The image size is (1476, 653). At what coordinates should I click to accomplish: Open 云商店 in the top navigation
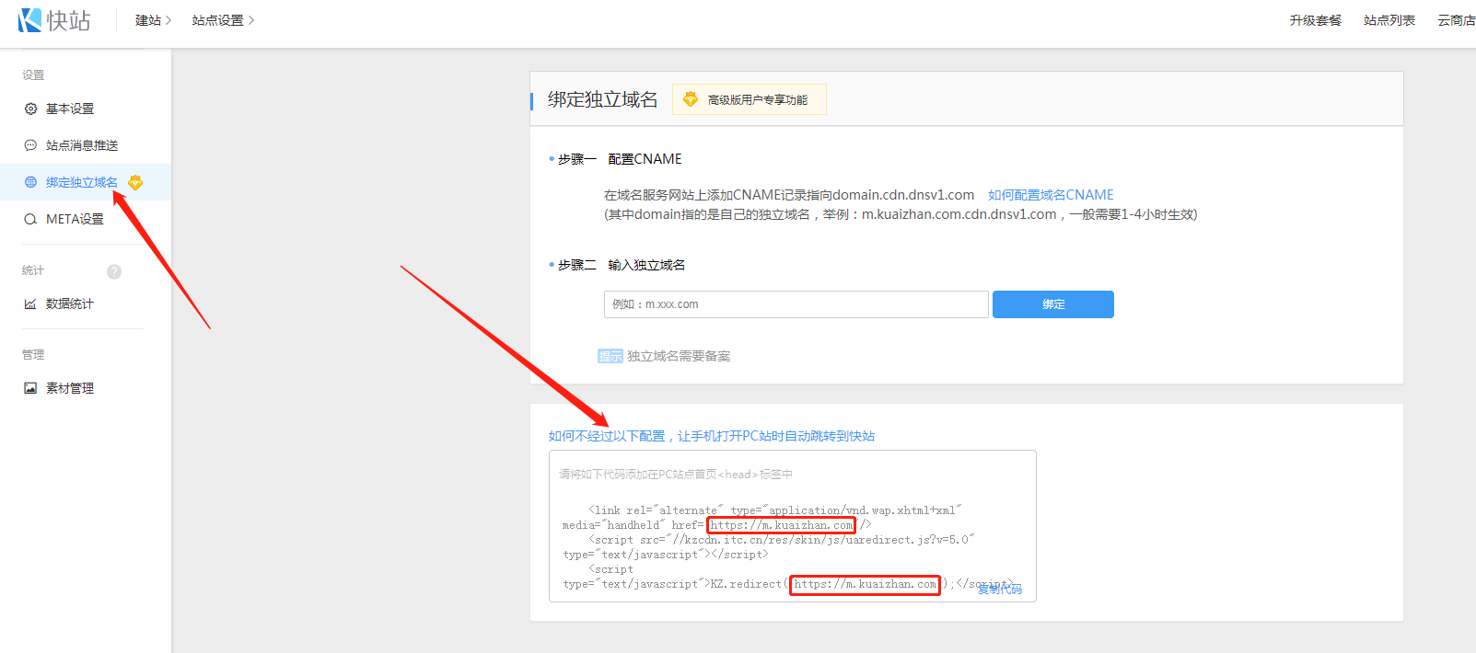tap(1456, 20)
